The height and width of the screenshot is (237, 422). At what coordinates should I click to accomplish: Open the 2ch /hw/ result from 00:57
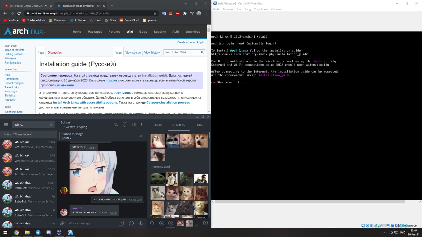tap(29, 185)
